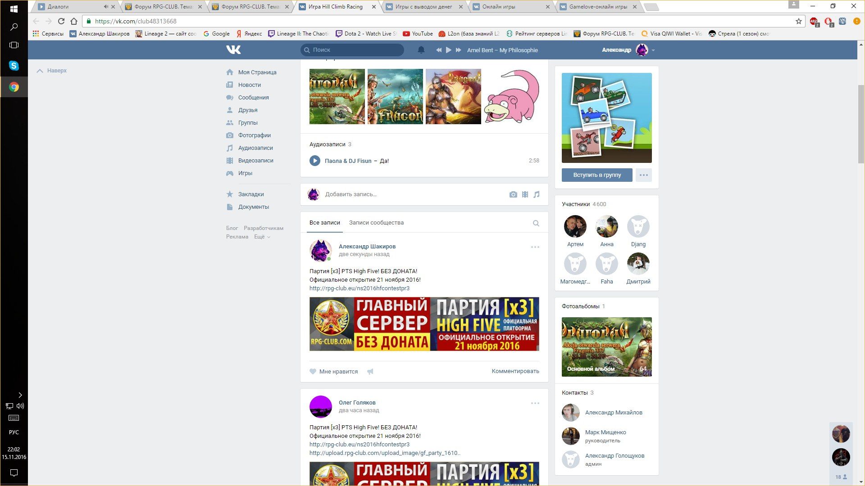Open the Александр profile menu dropdown
865x486 pixels.
628,50
